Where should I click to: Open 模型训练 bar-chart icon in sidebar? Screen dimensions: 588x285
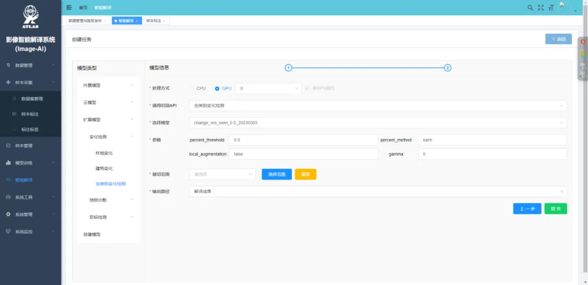pyautogui.click(x=8, y=162)
